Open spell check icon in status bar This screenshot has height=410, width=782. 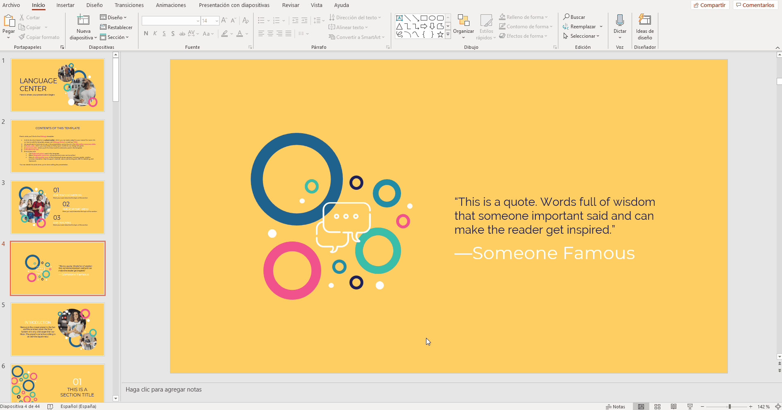coord(50,406)
